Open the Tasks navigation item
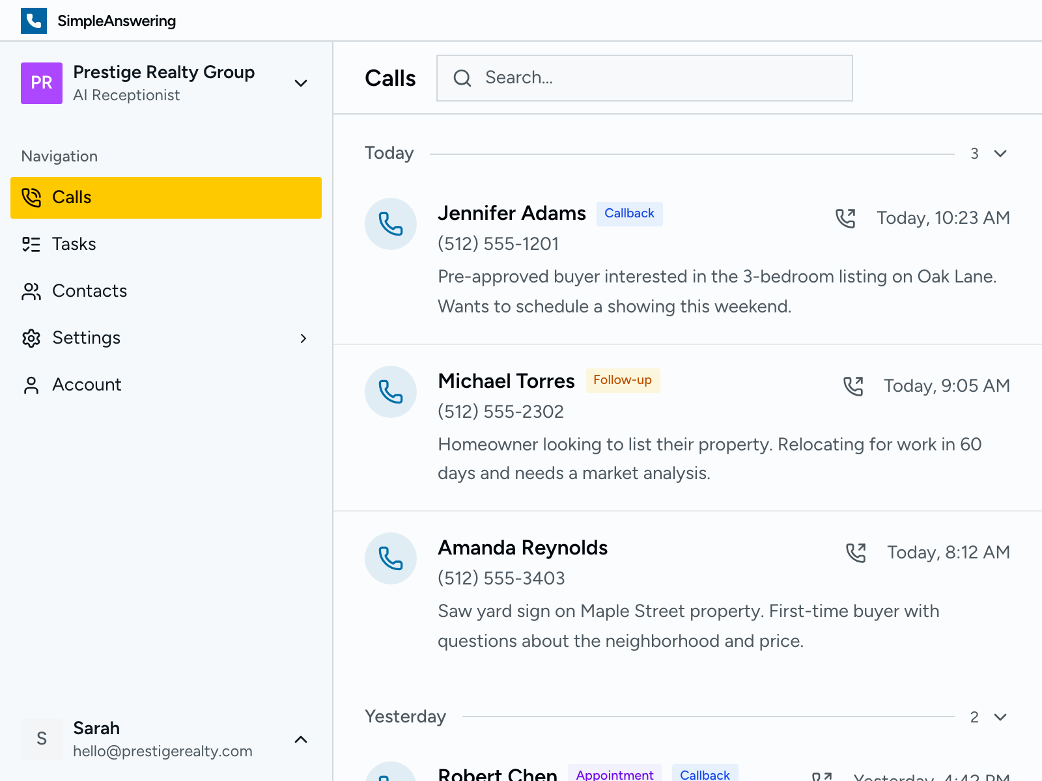Image resolution: width=1042 pixels, height=781 pixels. click(x=74, y=244)
